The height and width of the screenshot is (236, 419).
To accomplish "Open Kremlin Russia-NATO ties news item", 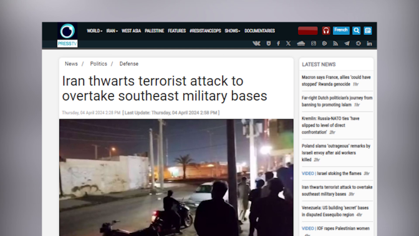I will [x=331, y=125].
